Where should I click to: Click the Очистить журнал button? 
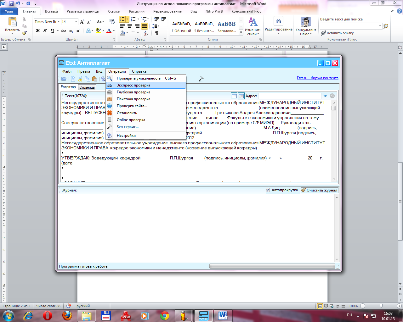click(x=319, y=190)
